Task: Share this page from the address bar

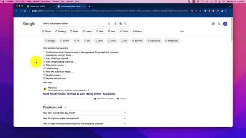Action: (196, 11)
